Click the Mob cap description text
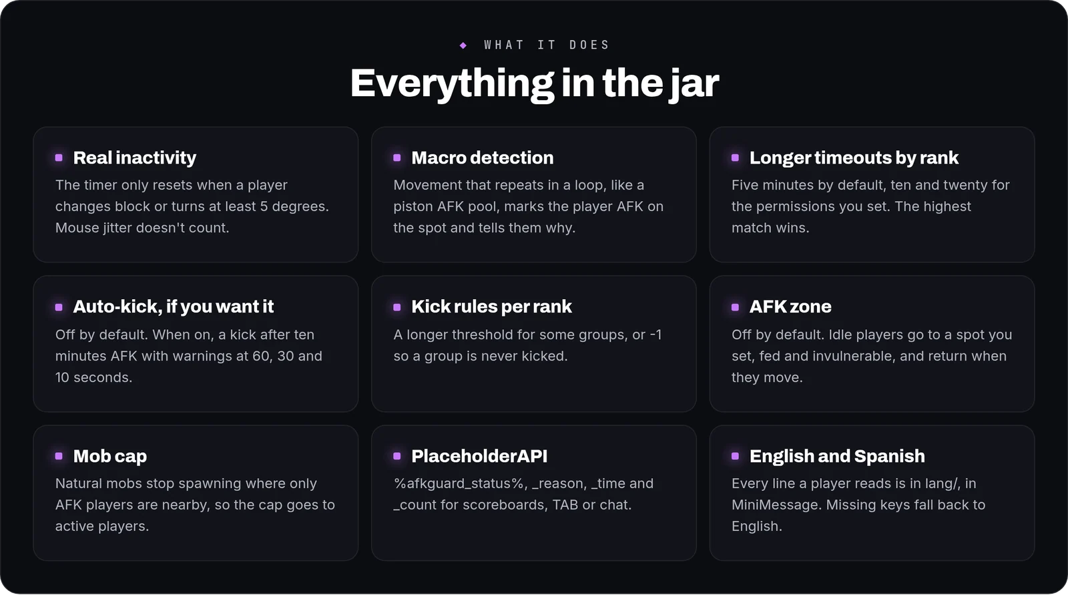This screenshot has width=1068, height=595. (x=195, y=505)
